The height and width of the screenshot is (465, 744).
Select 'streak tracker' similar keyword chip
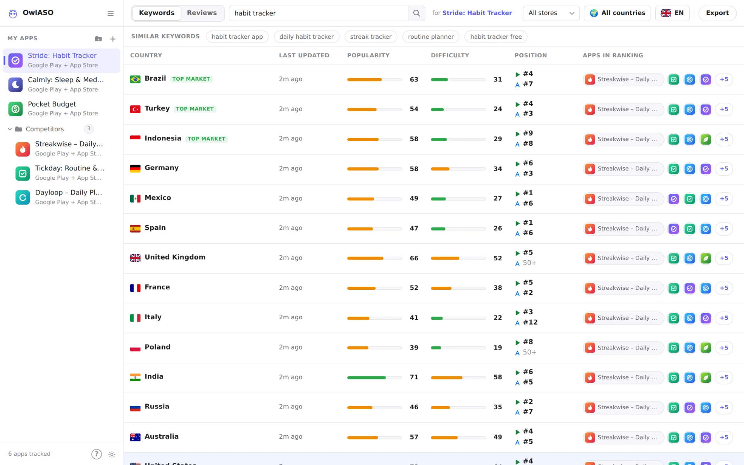pos(371,37)
